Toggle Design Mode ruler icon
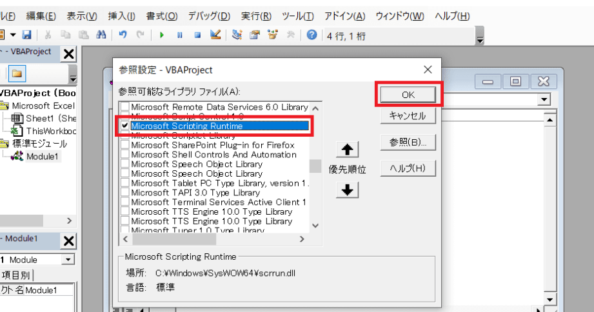Image resolution: width=594 pixels, height=312 pixels. click(x=215, y=35)
